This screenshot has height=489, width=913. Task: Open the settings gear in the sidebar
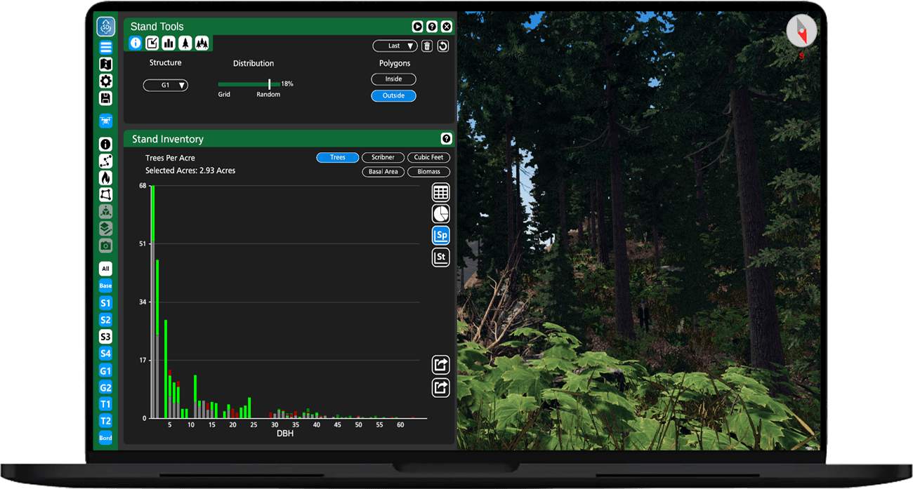105,81
